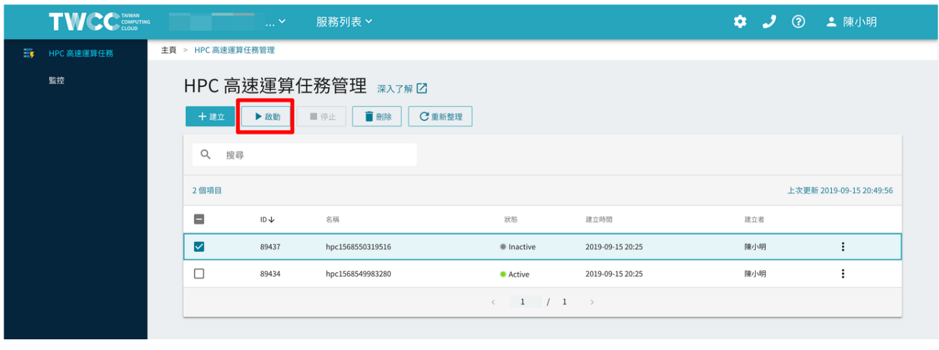Open the settings gear icon

pyautogui.click(x=740, y=22)
